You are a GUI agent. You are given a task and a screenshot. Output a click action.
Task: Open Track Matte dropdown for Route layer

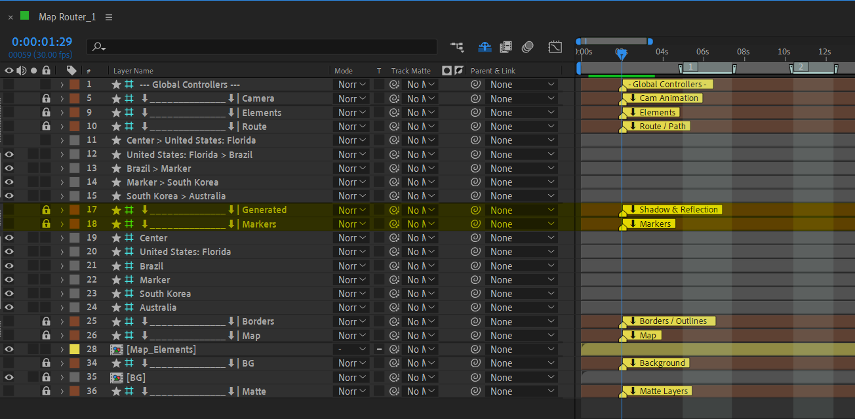(420, 126)
